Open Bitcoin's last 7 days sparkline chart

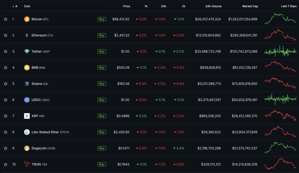coord(280,19)
